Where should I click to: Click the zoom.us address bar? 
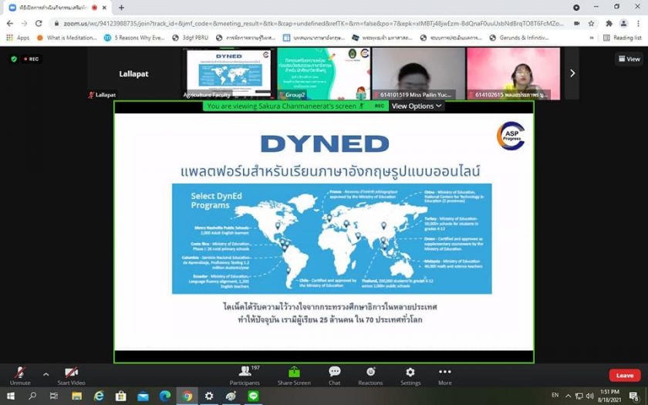(309, 23)
